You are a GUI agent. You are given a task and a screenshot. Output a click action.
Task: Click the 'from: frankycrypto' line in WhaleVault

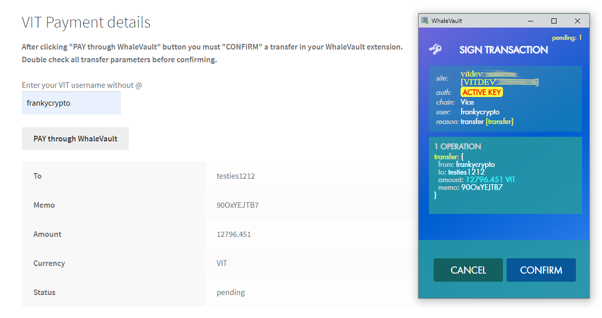pos(467,164)
